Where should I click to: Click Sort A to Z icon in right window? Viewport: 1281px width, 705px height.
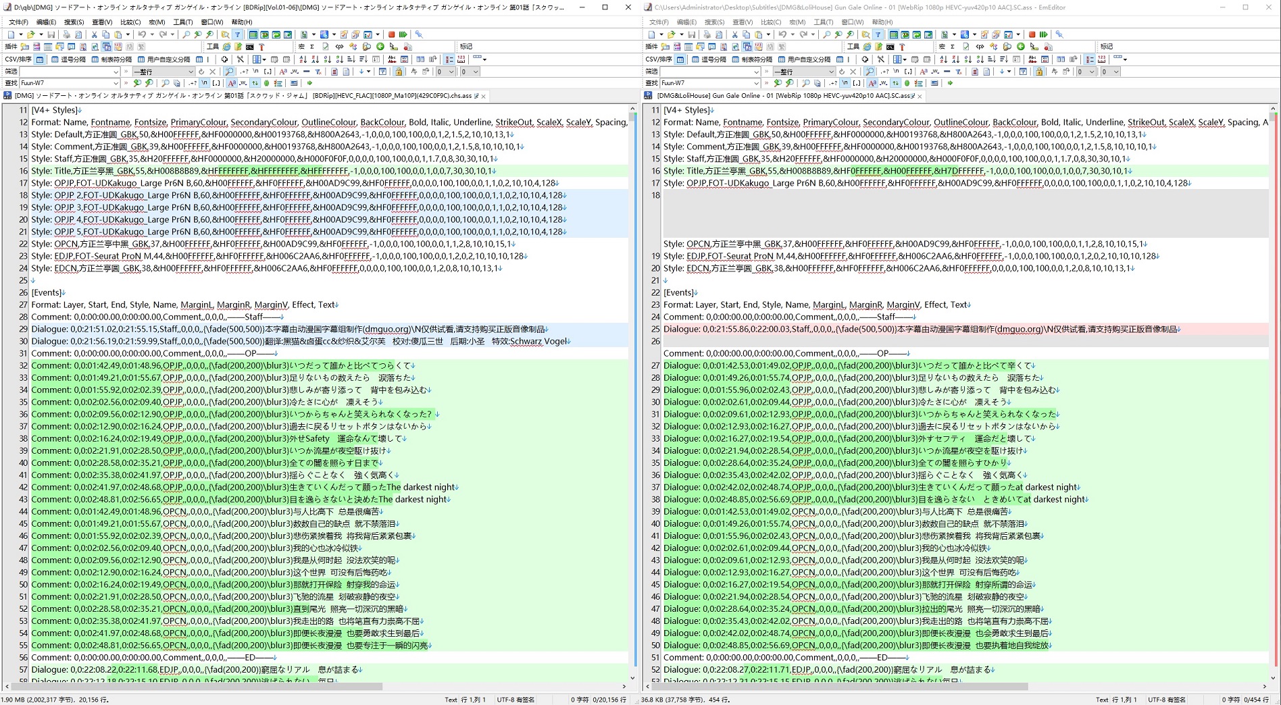[943, 59]
